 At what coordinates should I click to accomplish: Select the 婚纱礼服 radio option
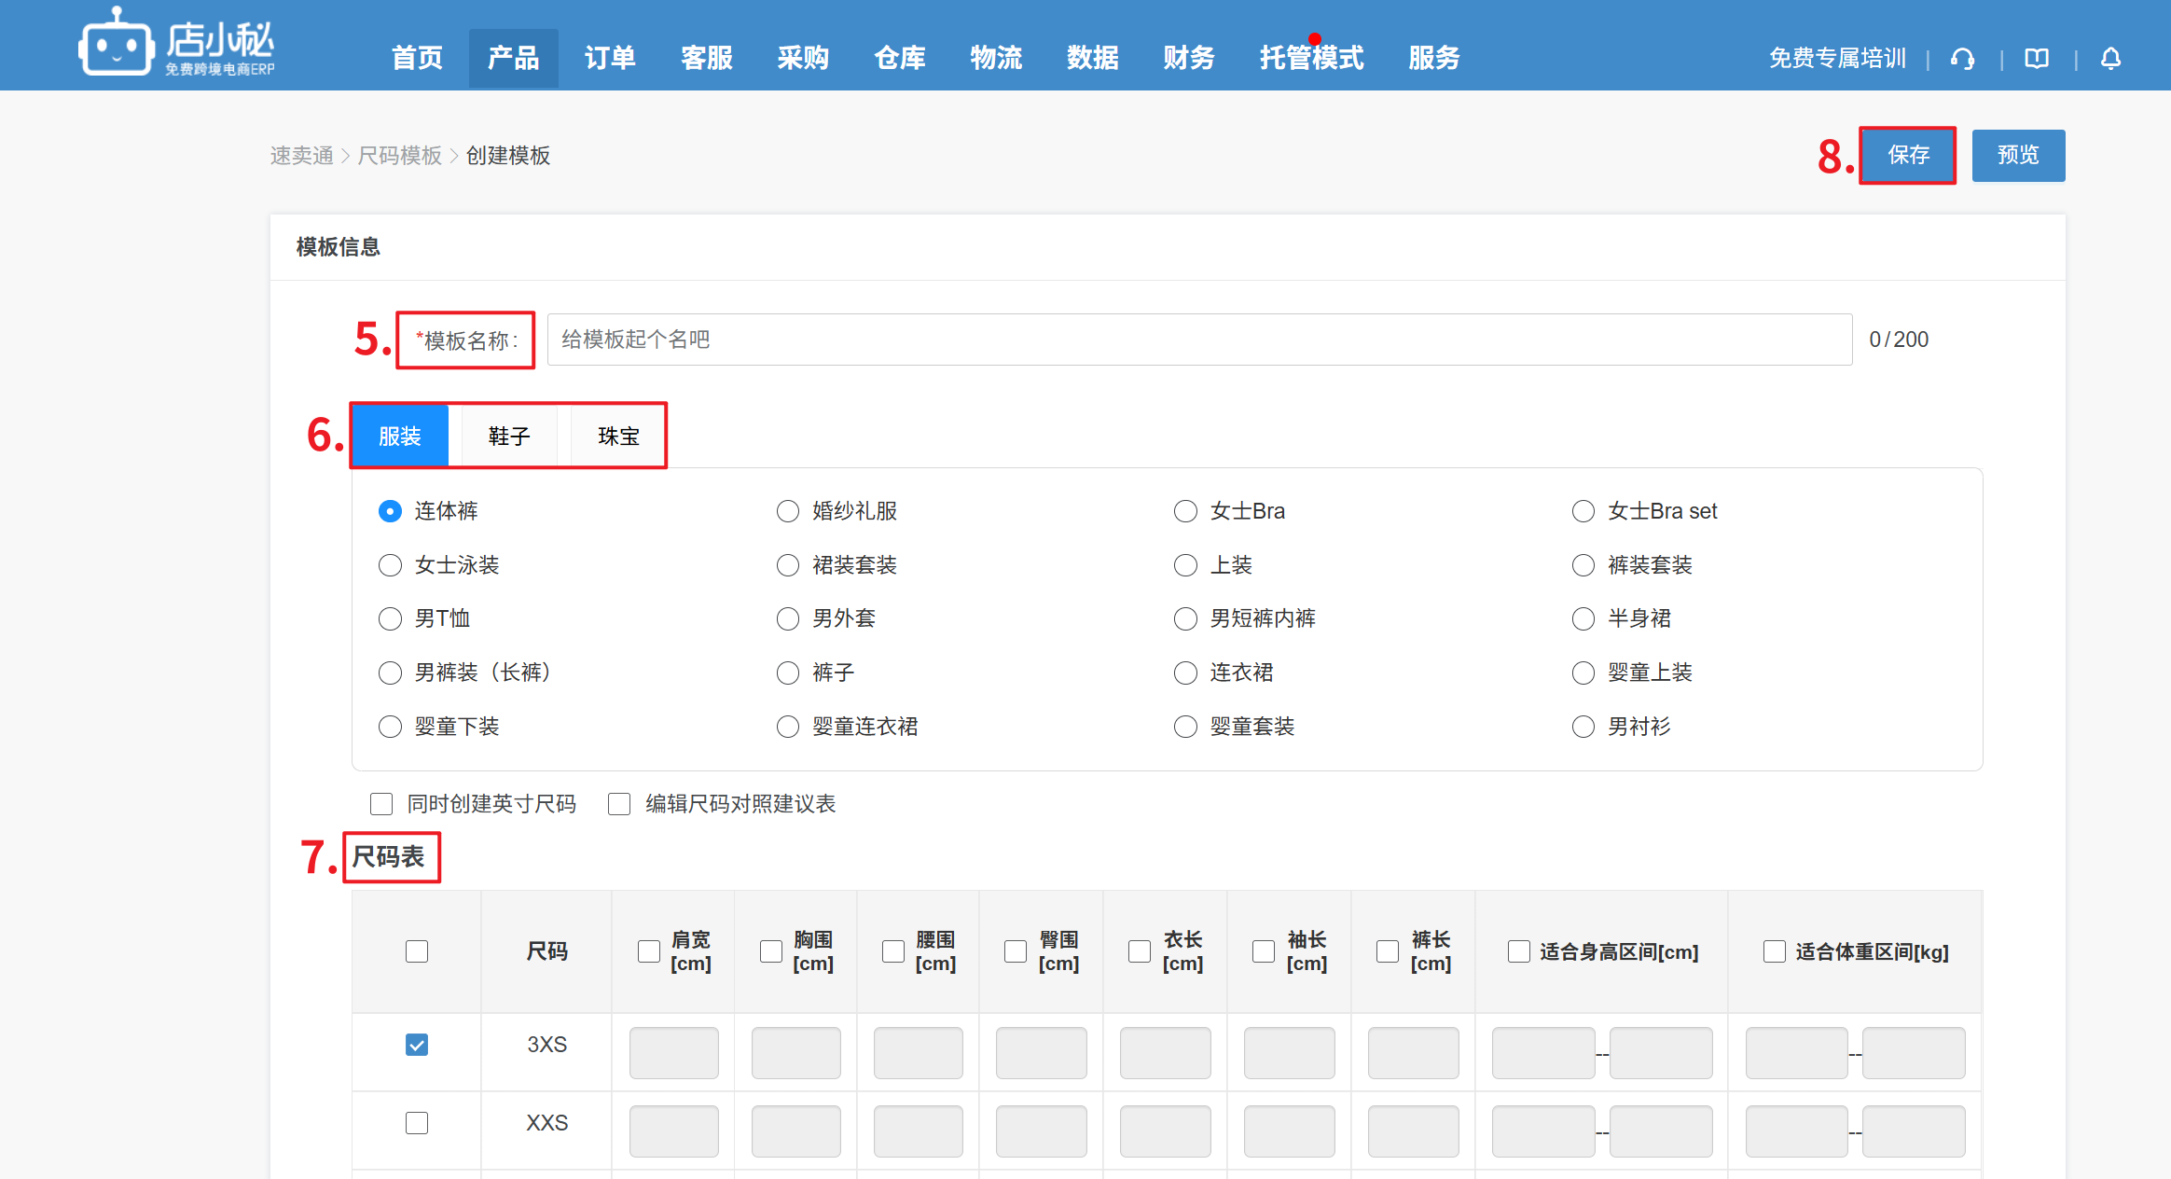tap(788, 511)
